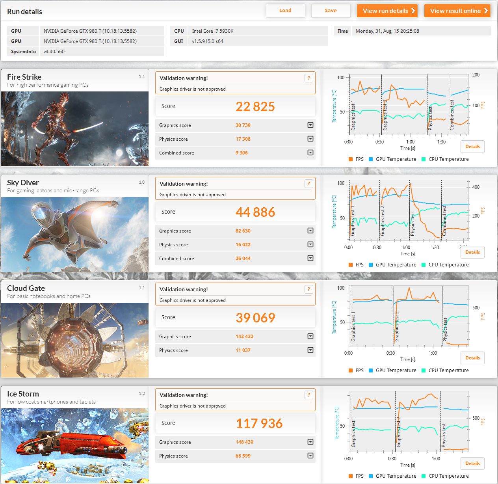Click FPS legend swatch in Cloud Gate chart

coord(351,370)
